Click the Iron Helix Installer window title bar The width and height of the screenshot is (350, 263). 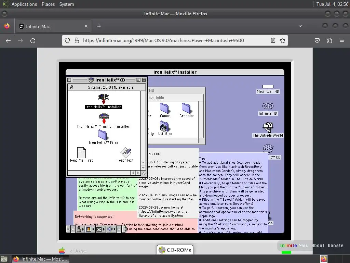pos(175,72)
